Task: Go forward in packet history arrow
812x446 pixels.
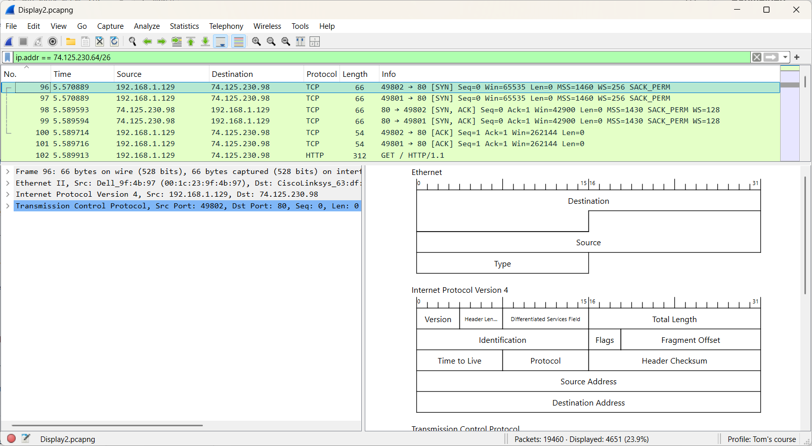Action: [162, 41]
